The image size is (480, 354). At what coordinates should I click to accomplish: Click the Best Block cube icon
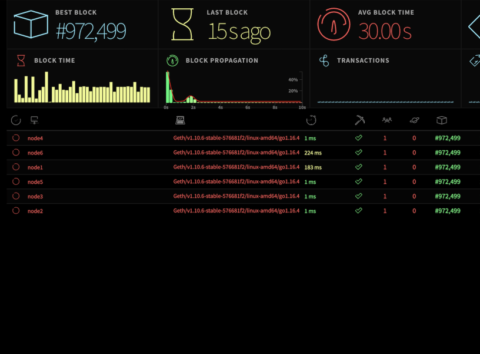tap(31, 25)
